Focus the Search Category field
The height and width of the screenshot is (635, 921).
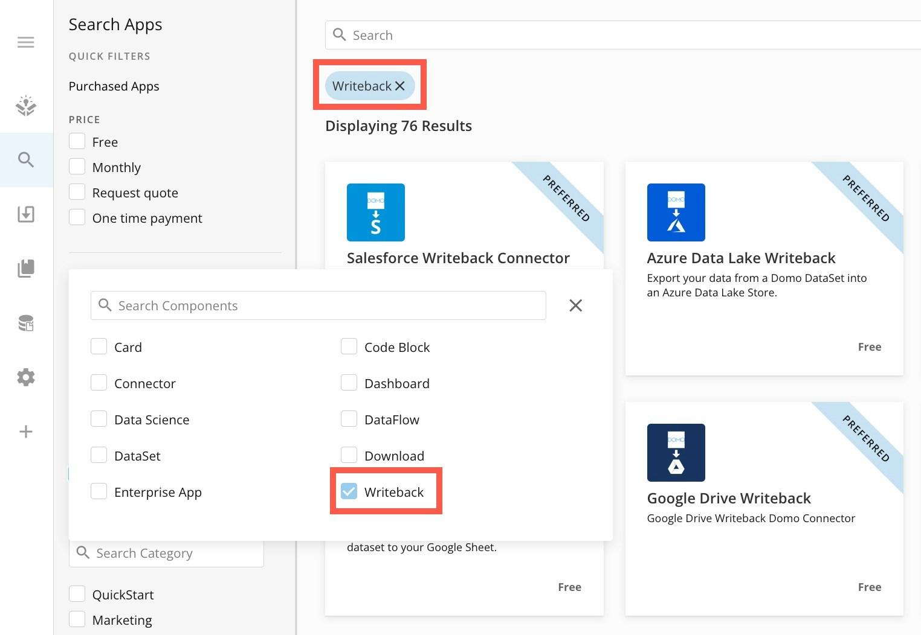(166, 554)
